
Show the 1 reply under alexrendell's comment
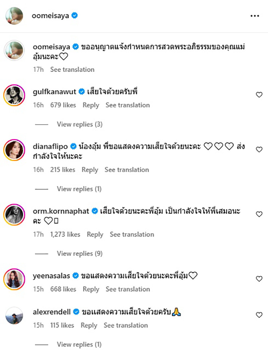[79, 344]
